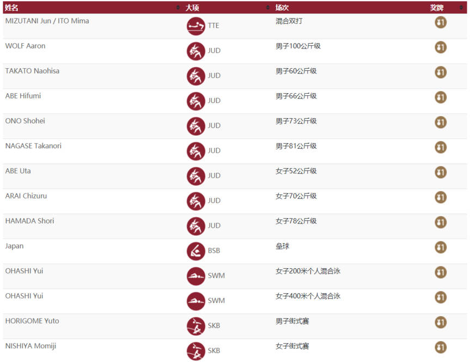The width and height of the screenshot is (470, 363).
Task: Open MIZUTANI Jun / ITO Mima name
Action: [47, 21]
